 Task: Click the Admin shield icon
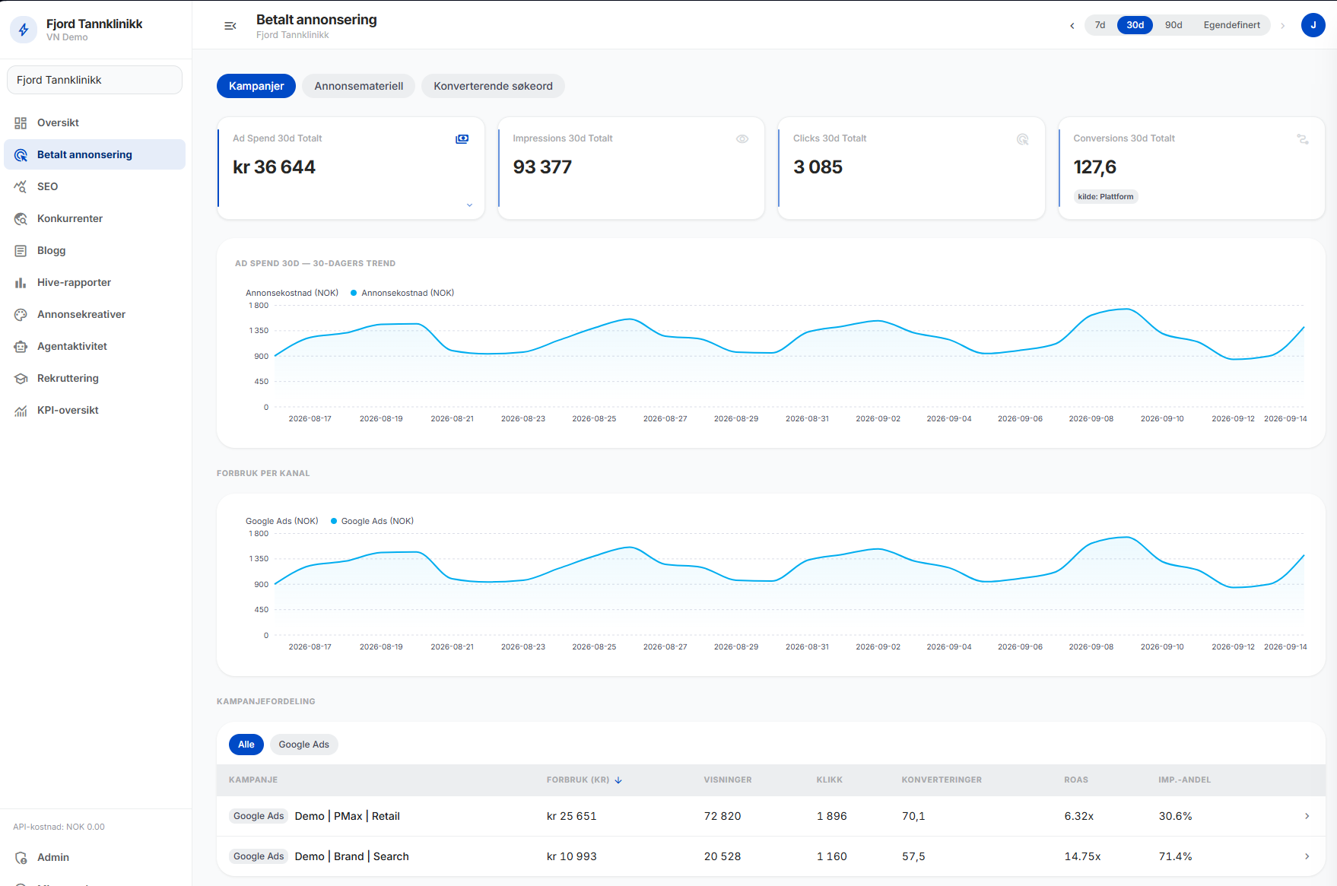point(21,858)
